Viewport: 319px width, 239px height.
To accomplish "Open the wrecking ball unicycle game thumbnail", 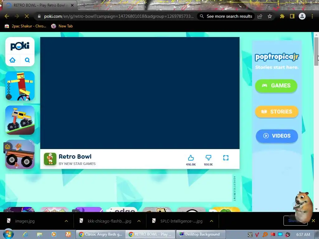I will point(20,86).
